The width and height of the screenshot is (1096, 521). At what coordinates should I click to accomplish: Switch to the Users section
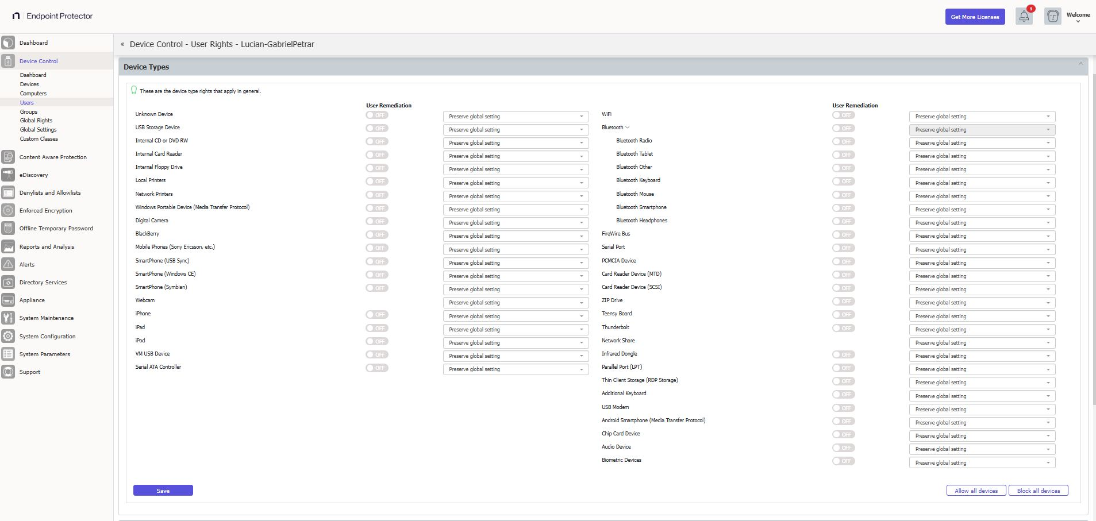26,102
